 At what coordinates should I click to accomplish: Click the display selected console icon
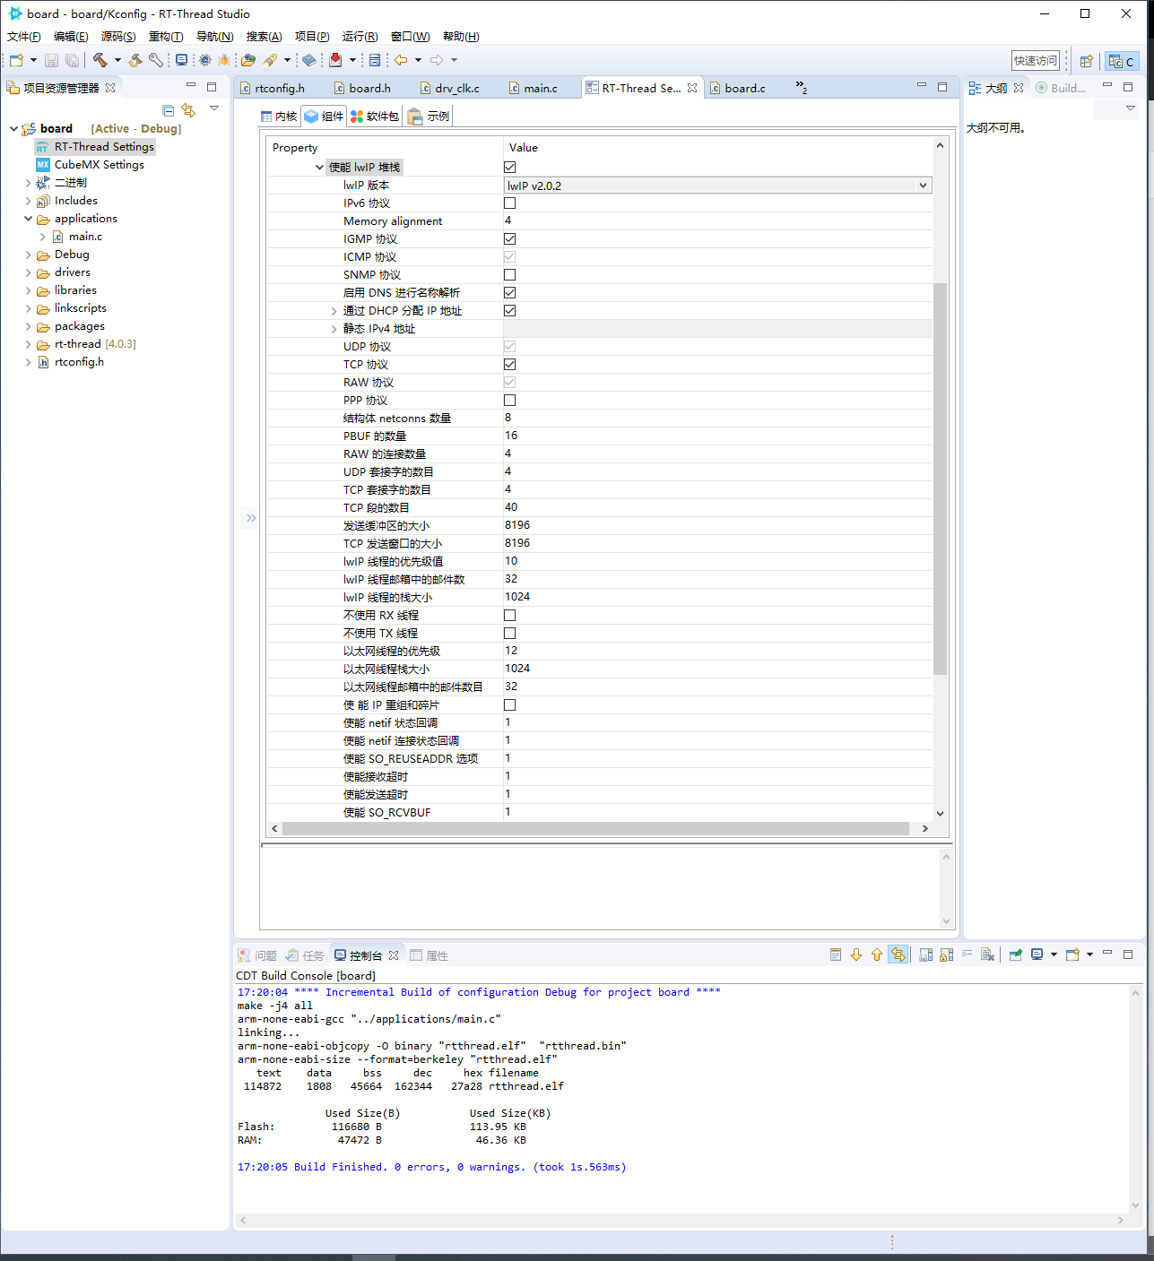(1037, 954)
